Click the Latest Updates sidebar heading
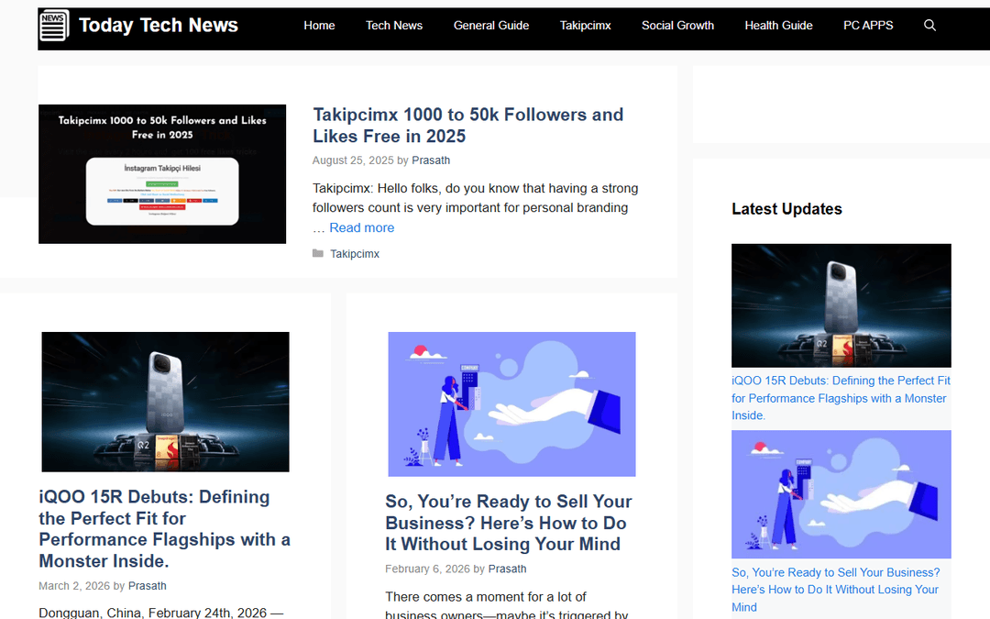Screen dimensions: 990x619 point(786,209)
